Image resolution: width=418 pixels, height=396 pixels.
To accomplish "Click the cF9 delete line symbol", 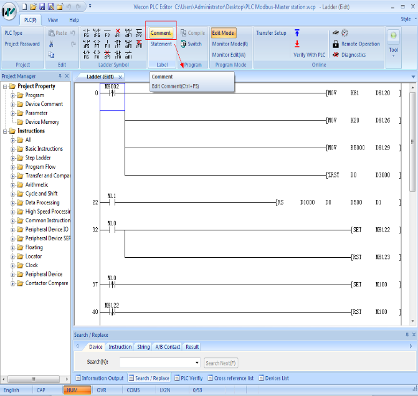I will click(x=107, y=55).
